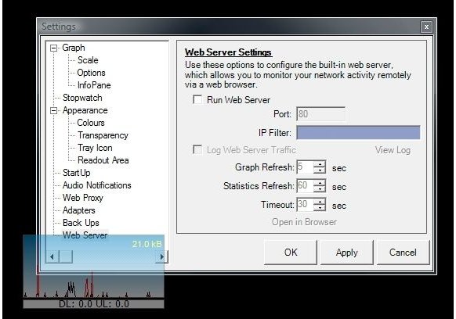The image size is (456, 319).
Task: Click the Apply button
Action: [x=346, y=253]
